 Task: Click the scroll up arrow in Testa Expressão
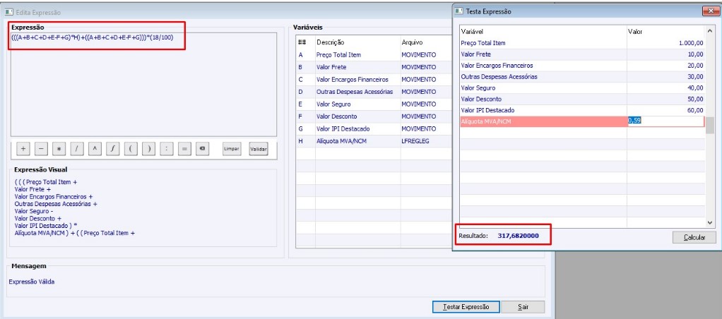click(x=711, y=31)
